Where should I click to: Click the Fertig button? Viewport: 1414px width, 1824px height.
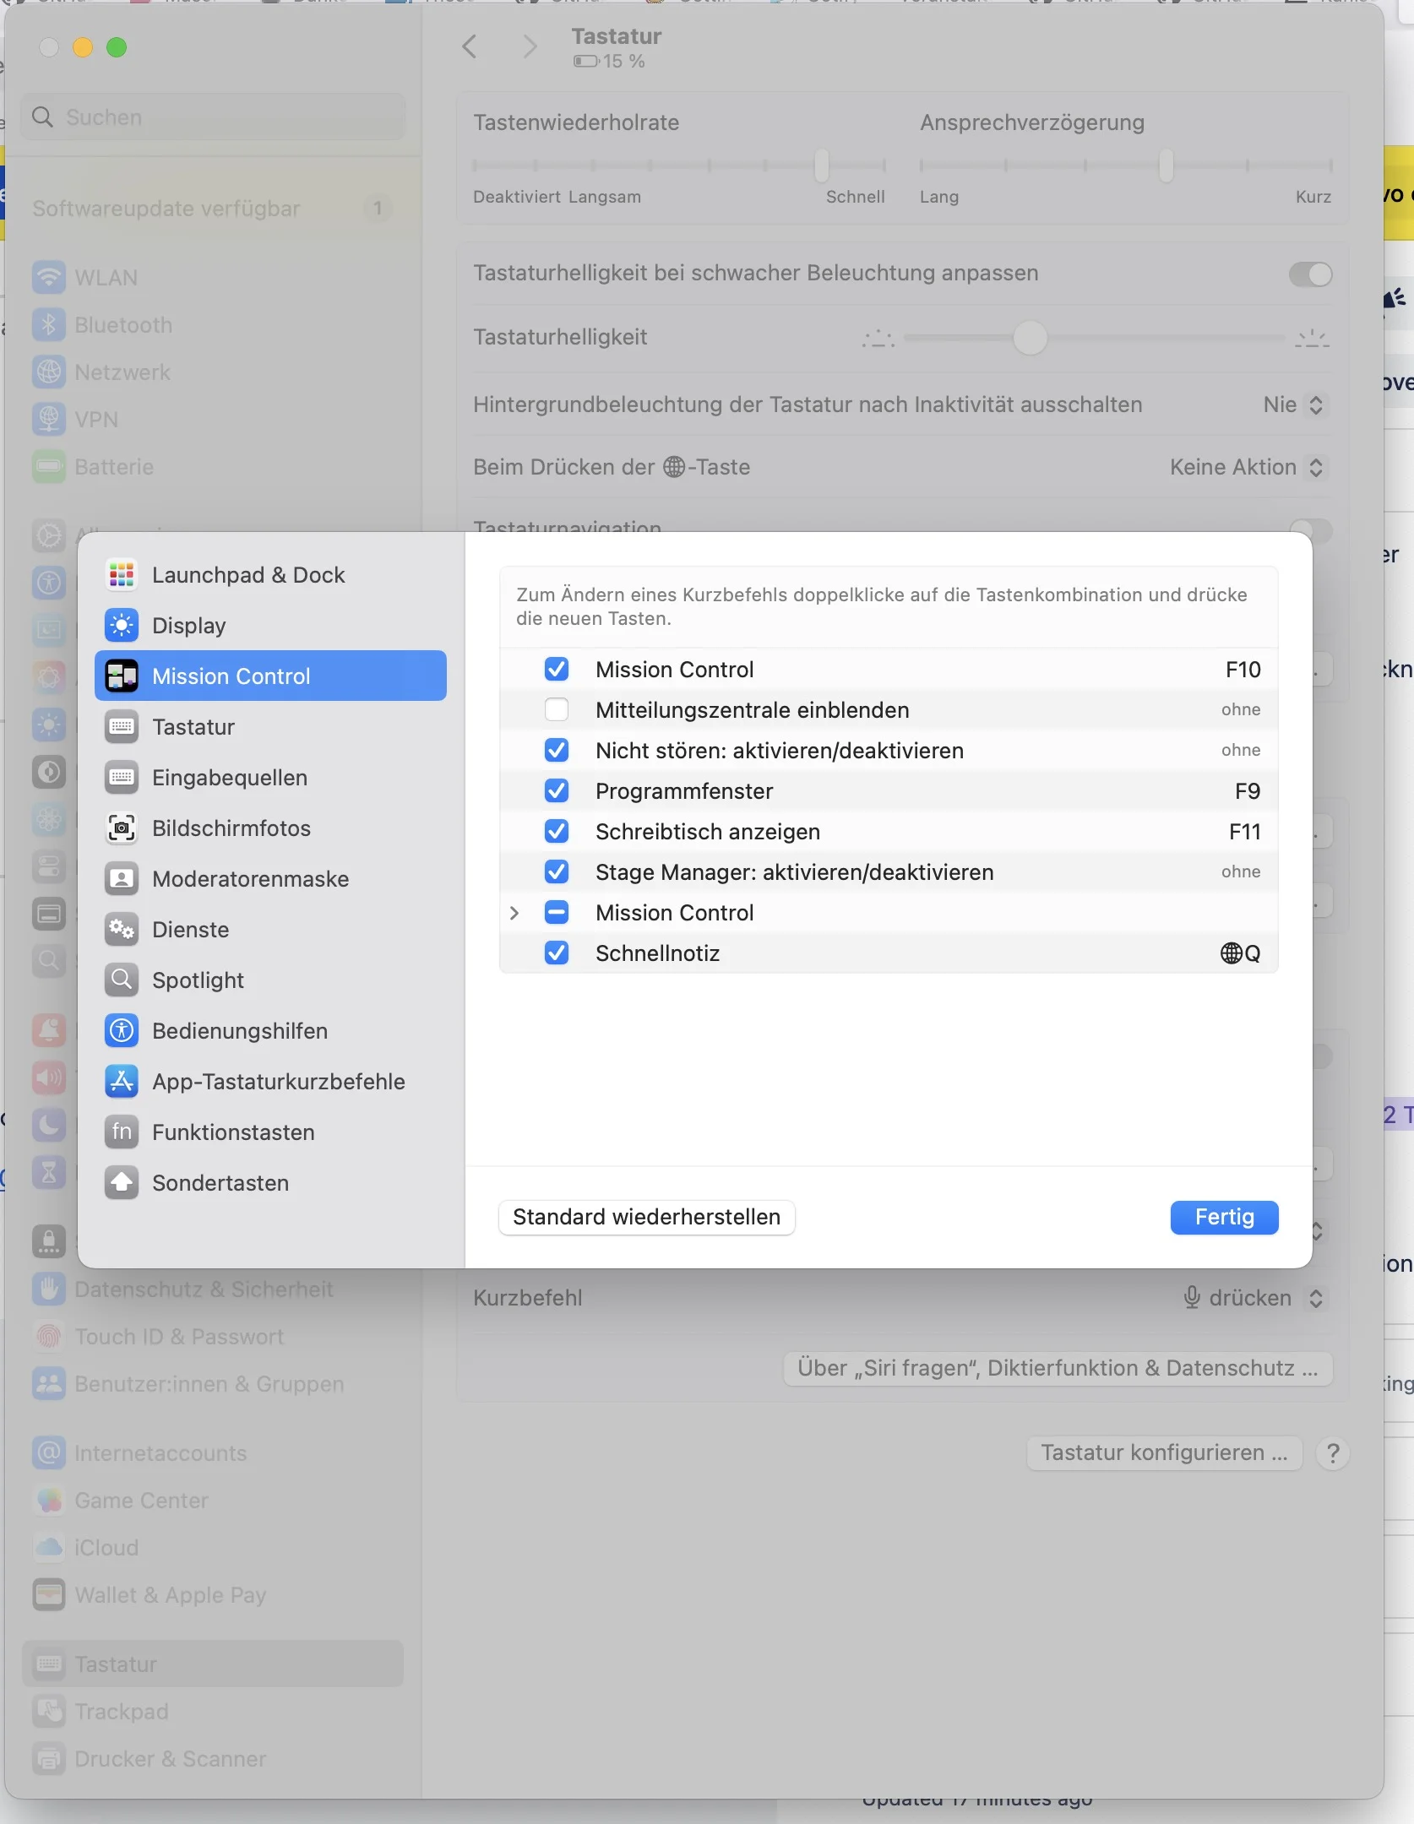point(1224,1217)
